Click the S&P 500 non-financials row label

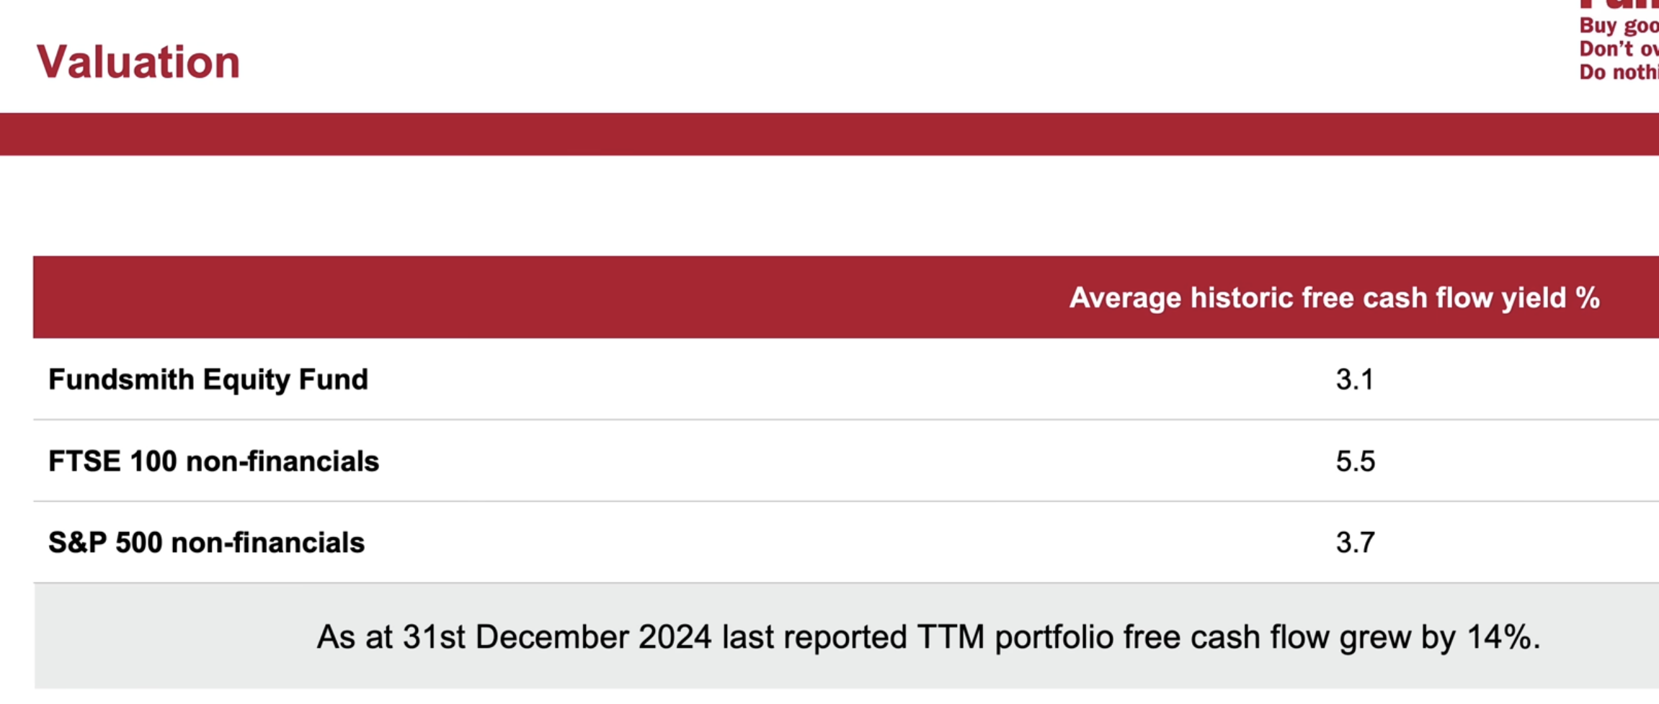206,543
